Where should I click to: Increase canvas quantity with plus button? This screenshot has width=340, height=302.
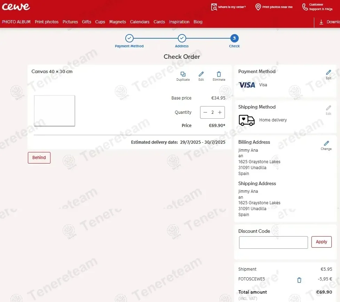click(x=220, y=112)
